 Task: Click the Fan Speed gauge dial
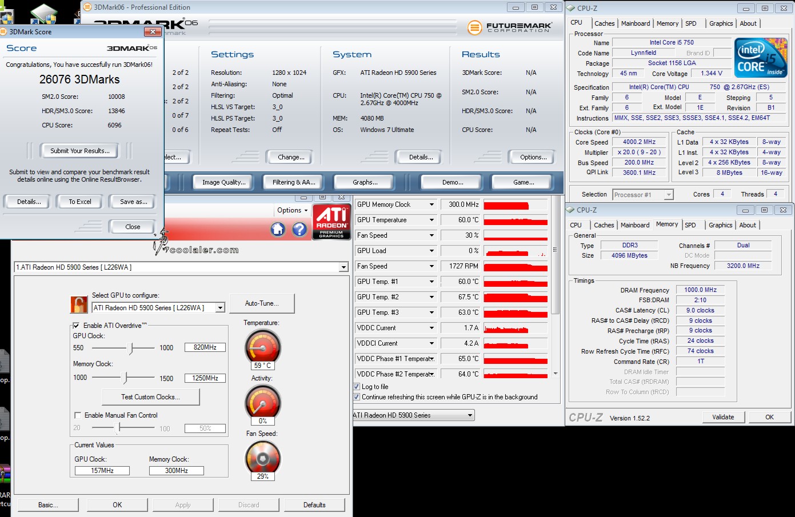(x=263, y=457)
